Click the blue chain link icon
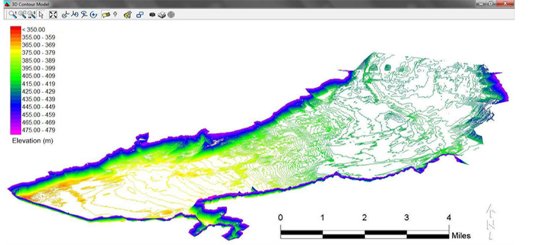This screenshot has width=536, height=245. tap(139, 14)
